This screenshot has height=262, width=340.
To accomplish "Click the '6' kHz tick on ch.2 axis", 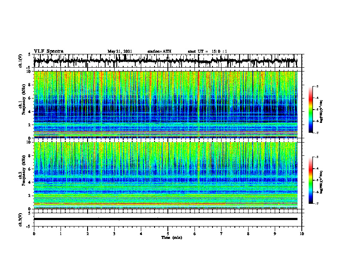I will (30, 169).
